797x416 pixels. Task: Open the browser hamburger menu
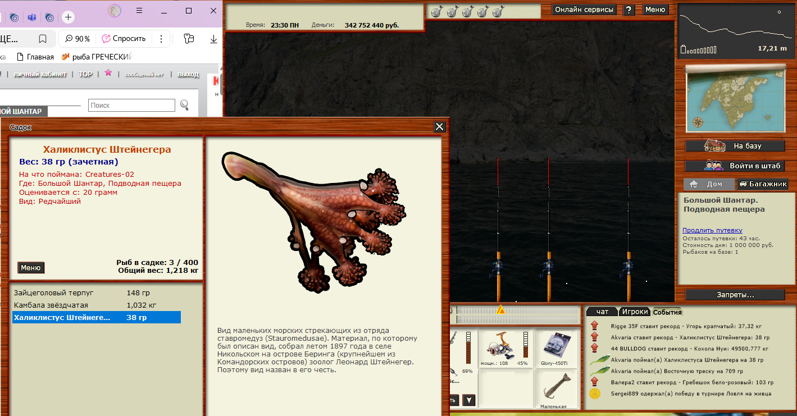point(139,11)
